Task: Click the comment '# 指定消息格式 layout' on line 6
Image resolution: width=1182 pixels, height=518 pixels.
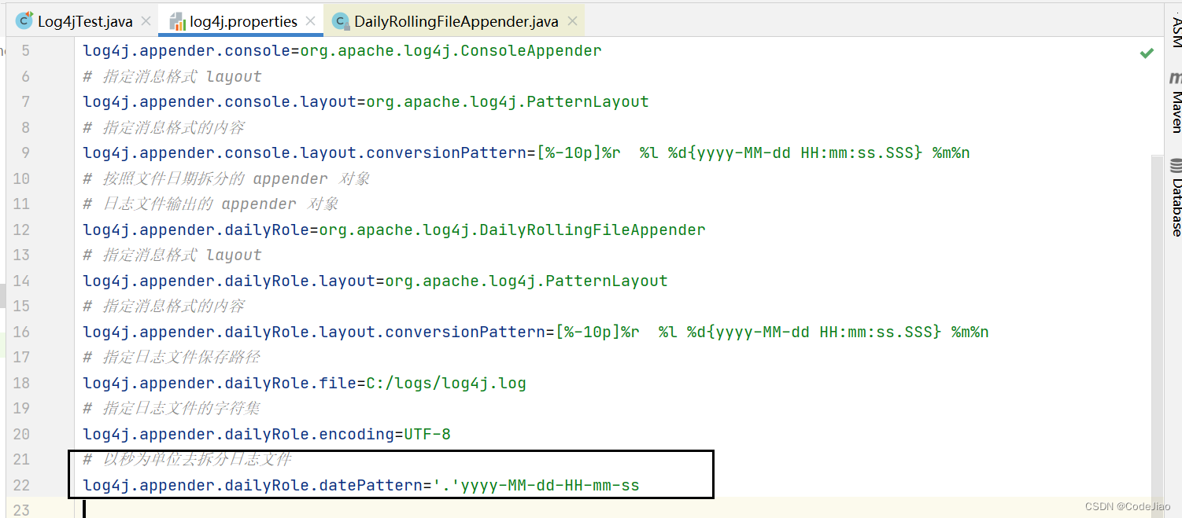Action: coord(172,76)
